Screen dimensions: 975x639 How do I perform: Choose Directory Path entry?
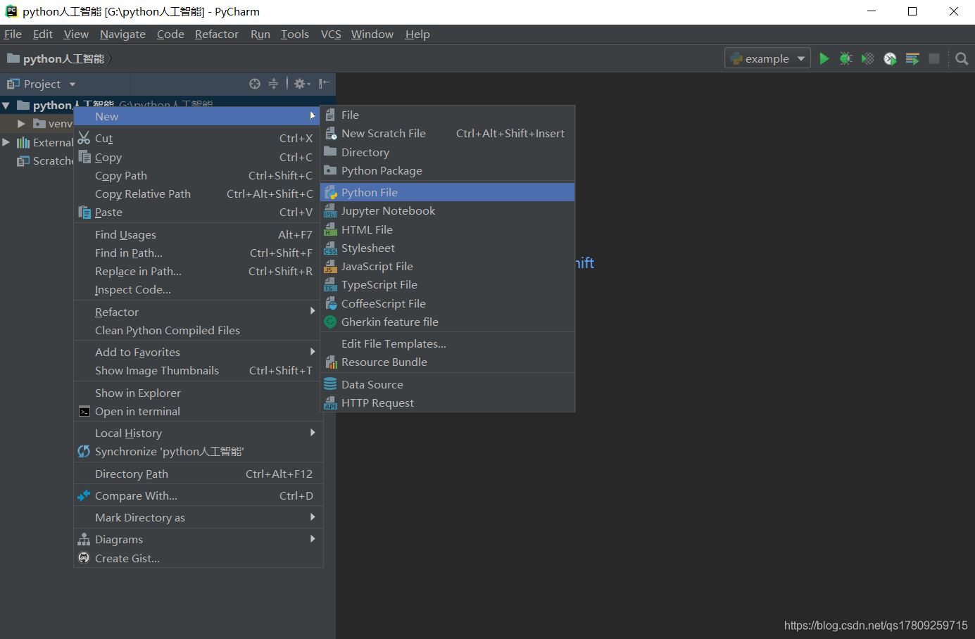199,474
